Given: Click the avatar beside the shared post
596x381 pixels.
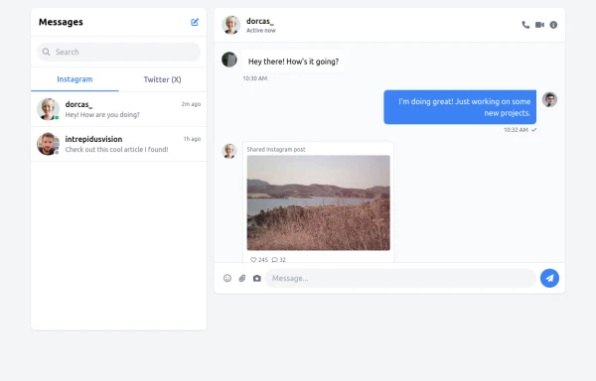Looking at the screenshot, I should pyautogui.click(x=229, y=151).
